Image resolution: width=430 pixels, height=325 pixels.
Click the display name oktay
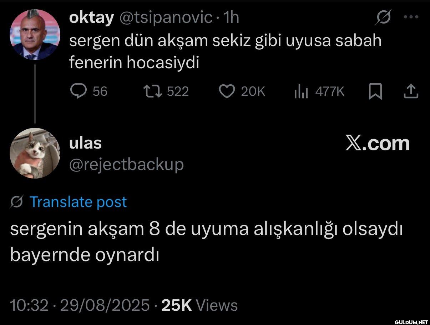91,18
